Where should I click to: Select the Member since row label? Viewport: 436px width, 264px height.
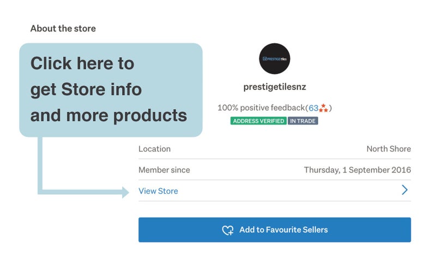(x=165, y=170)
